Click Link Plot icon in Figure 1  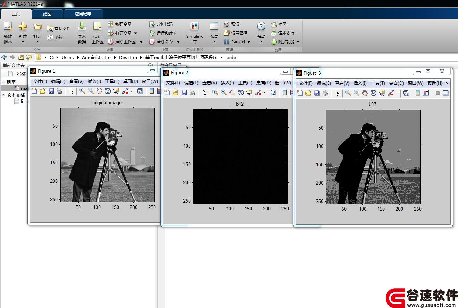pyautogui.click(x=140, y=91)
